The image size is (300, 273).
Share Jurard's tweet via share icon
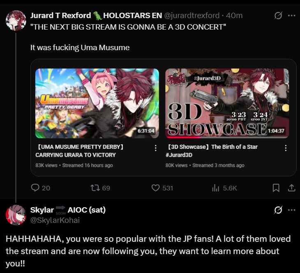[x=291, y=188]
